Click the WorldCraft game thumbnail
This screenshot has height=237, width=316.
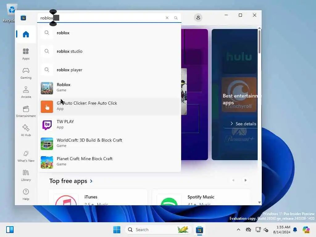click(x=47, y=144)
